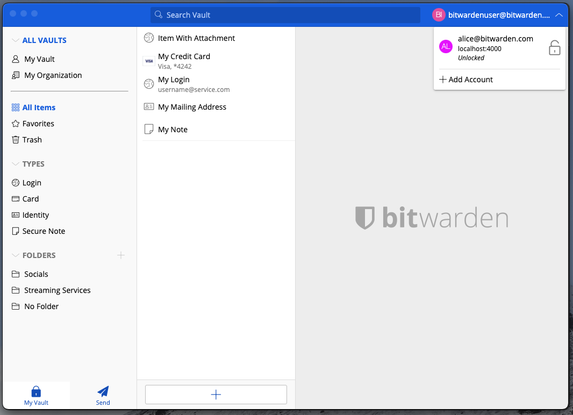Collapse the ALL VAULTS section
Screen dimensions: 573x415
point(15,40)
